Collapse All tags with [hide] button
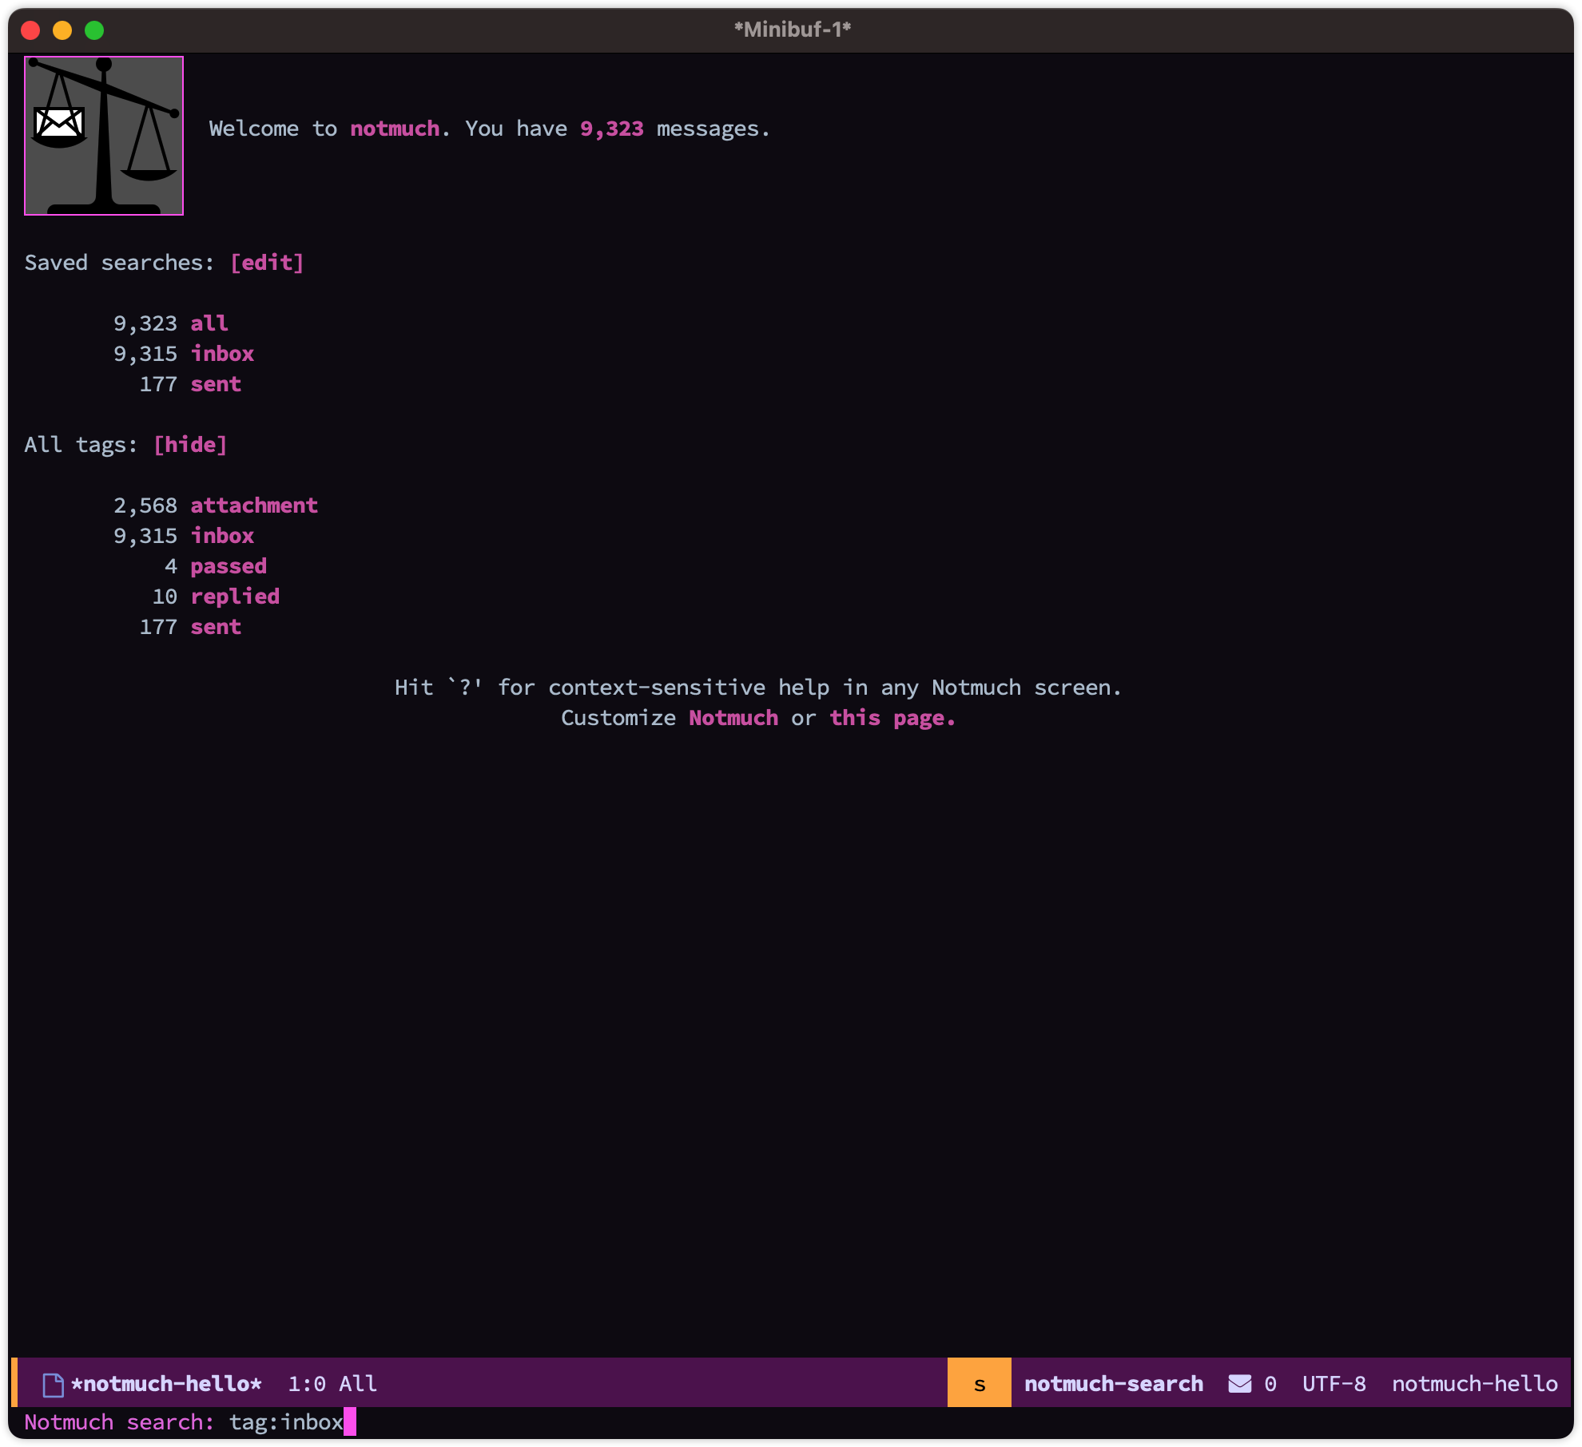The height and width of the screenshot is (1447, 1582). tap(190, 445)
